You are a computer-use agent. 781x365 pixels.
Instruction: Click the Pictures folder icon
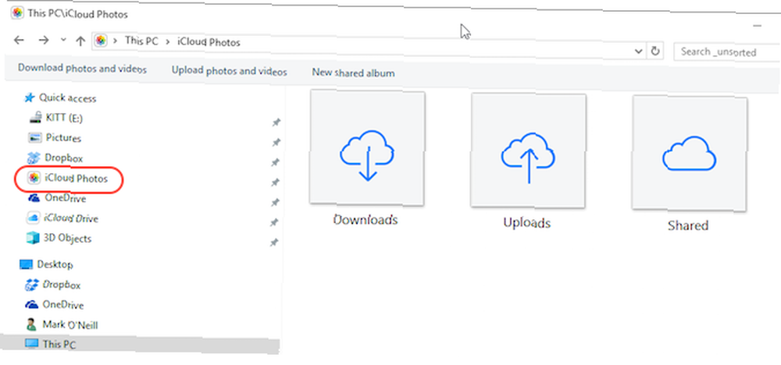coord(34,138)
